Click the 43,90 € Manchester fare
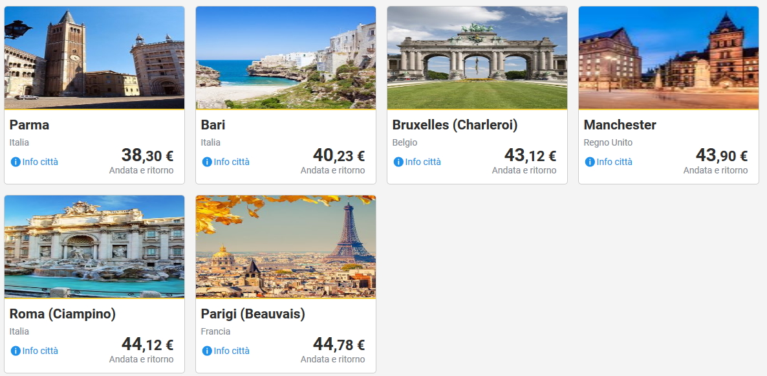 (722, 156)
